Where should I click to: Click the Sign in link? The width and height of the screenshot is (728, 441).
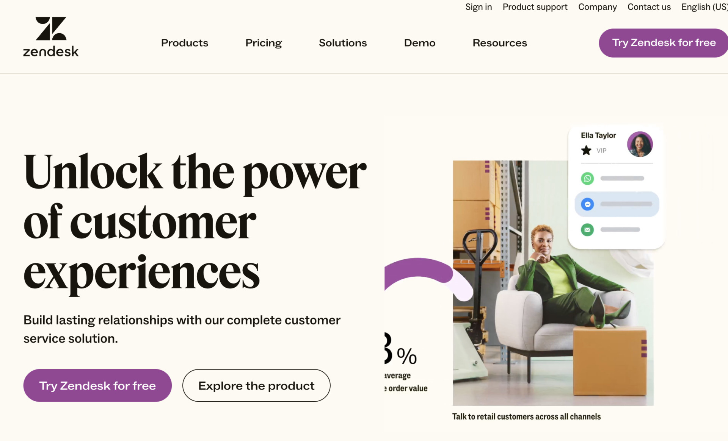click(x=479, y=7)
